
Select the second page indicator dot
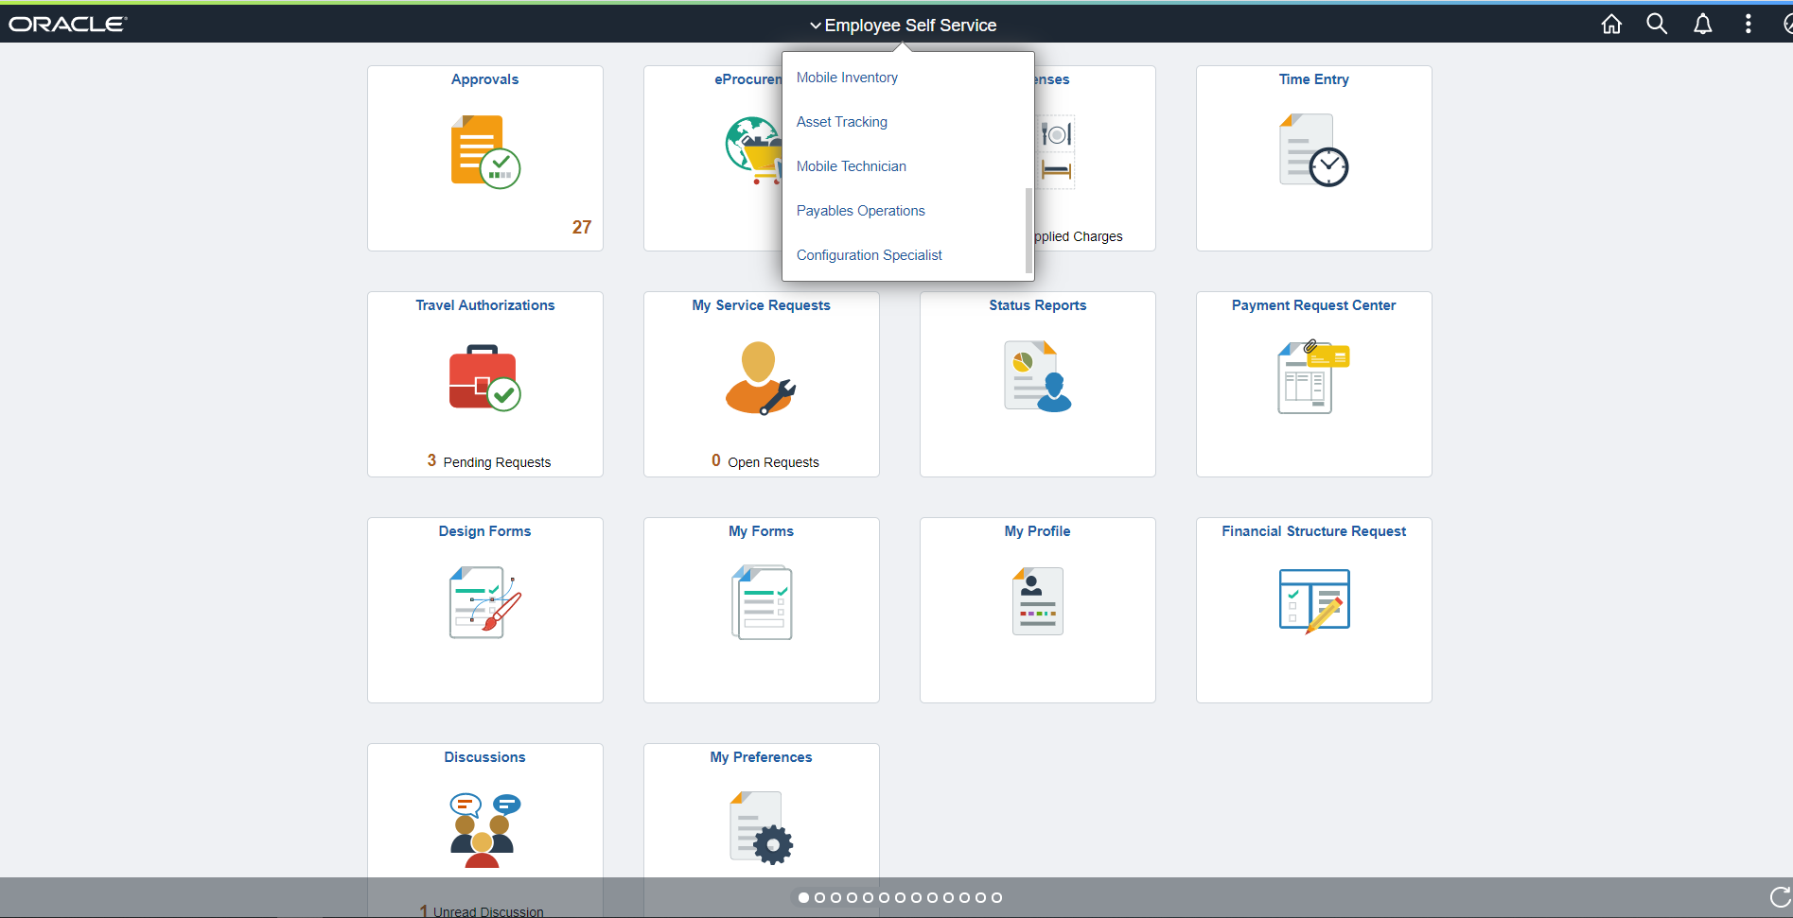click(819, 898)
